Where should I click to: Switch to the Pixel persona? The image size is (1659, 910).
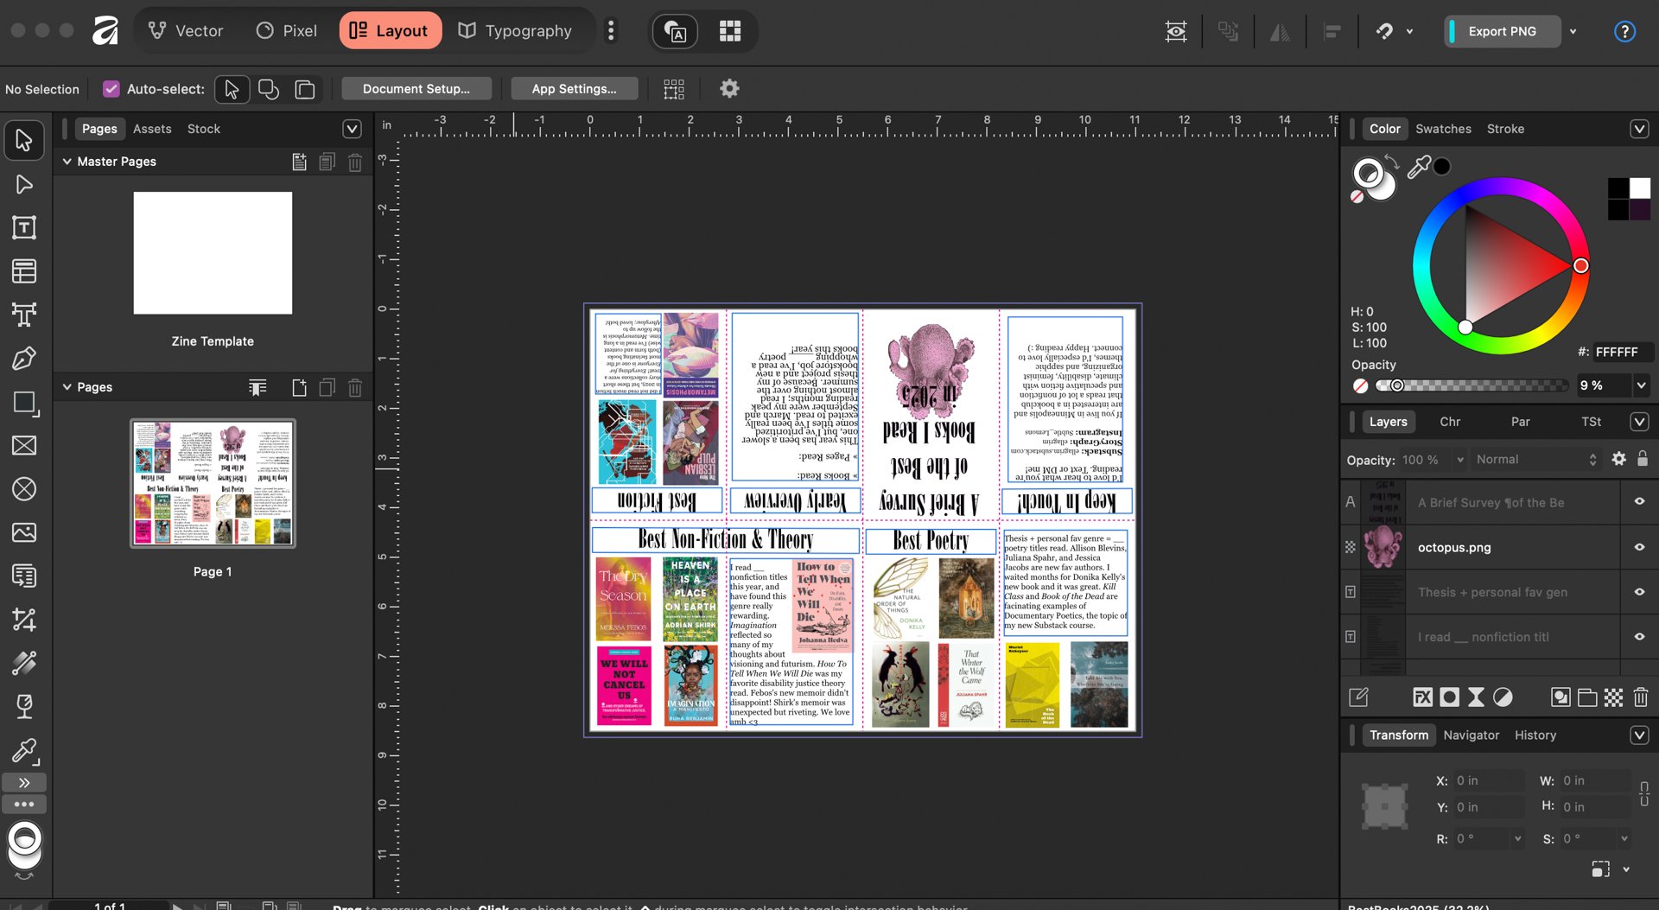(285, 30)
